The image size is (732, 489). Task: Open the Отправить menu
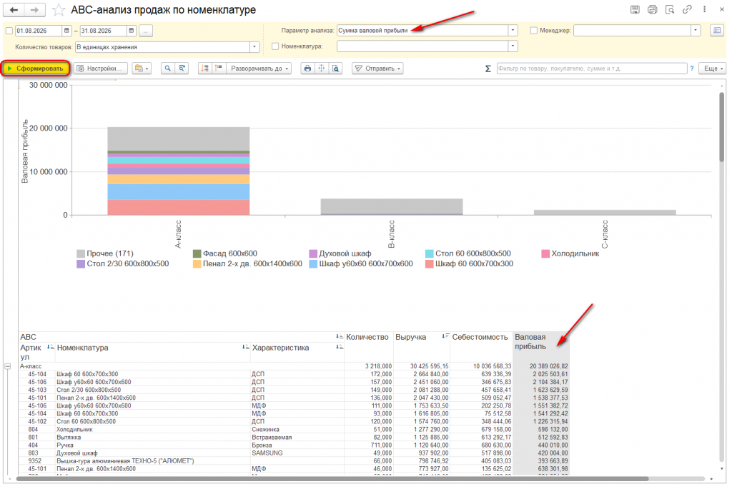(x=377, y=69)
